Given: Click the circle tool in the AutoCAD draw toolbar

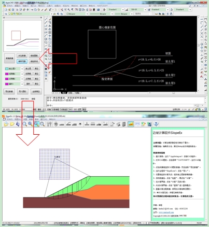Looking at the screenshot, I should coord(46,39).
